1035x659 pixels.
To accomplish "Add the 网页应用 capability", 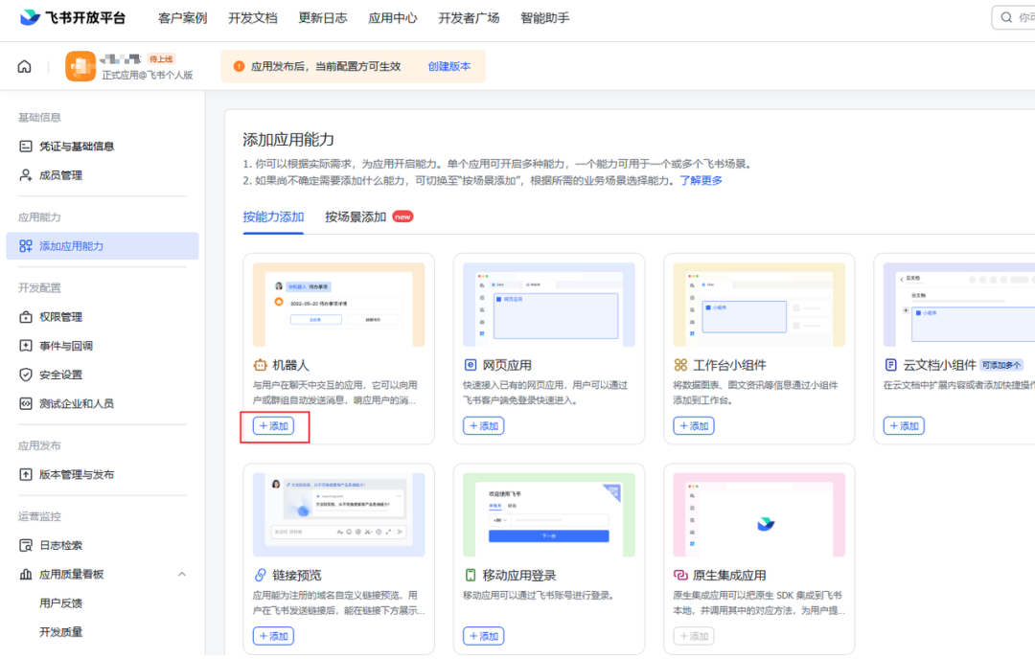I will point(483,426).
